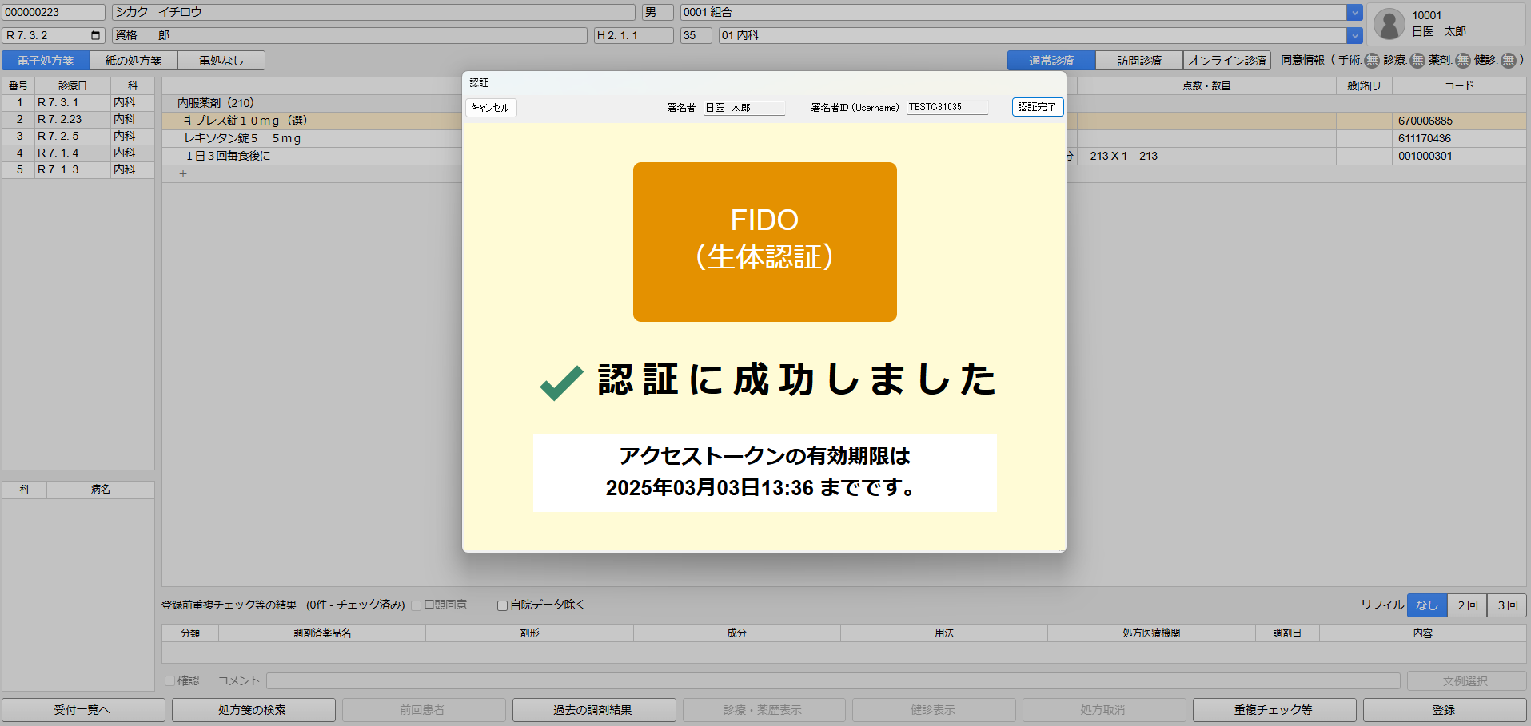Click the age field showing 35
This screenshot has width=1531, height=726.
696,36
